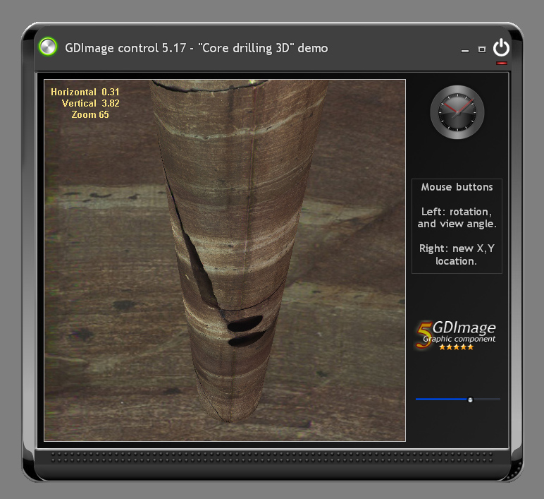Click the "Mouse buttons" heading
The height and width of the screenshot is (499, 544).
(457, 187)
